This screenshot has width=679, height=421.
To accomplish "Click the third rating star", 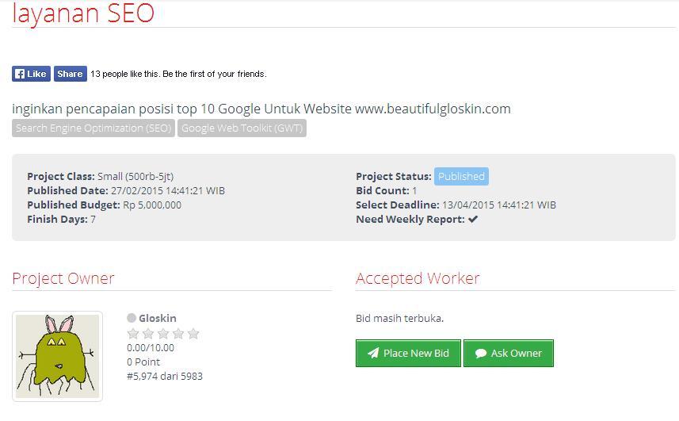I will click(x=163, y=334).
